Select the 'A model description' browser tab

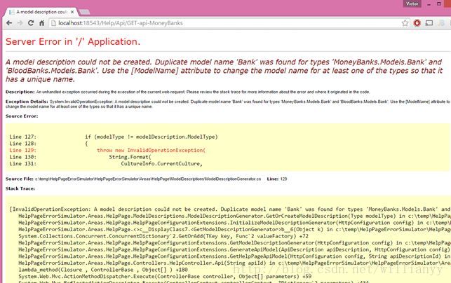(x=41, y=12)
